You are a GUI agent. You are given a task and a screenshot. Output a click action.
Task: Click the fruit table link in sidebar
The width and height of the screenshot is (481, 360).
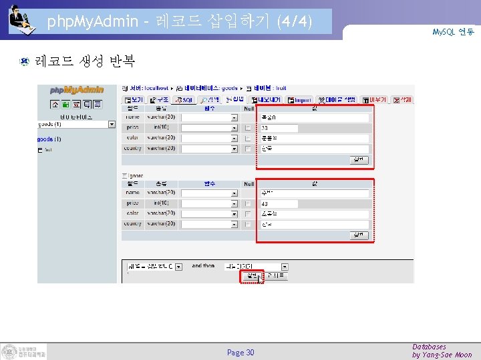(48, 150)
